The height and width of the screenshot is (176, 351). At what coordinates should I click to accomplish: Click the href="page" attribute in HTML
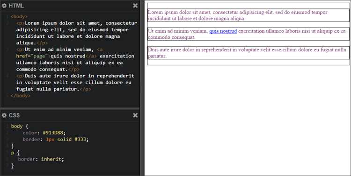point(32,56)
